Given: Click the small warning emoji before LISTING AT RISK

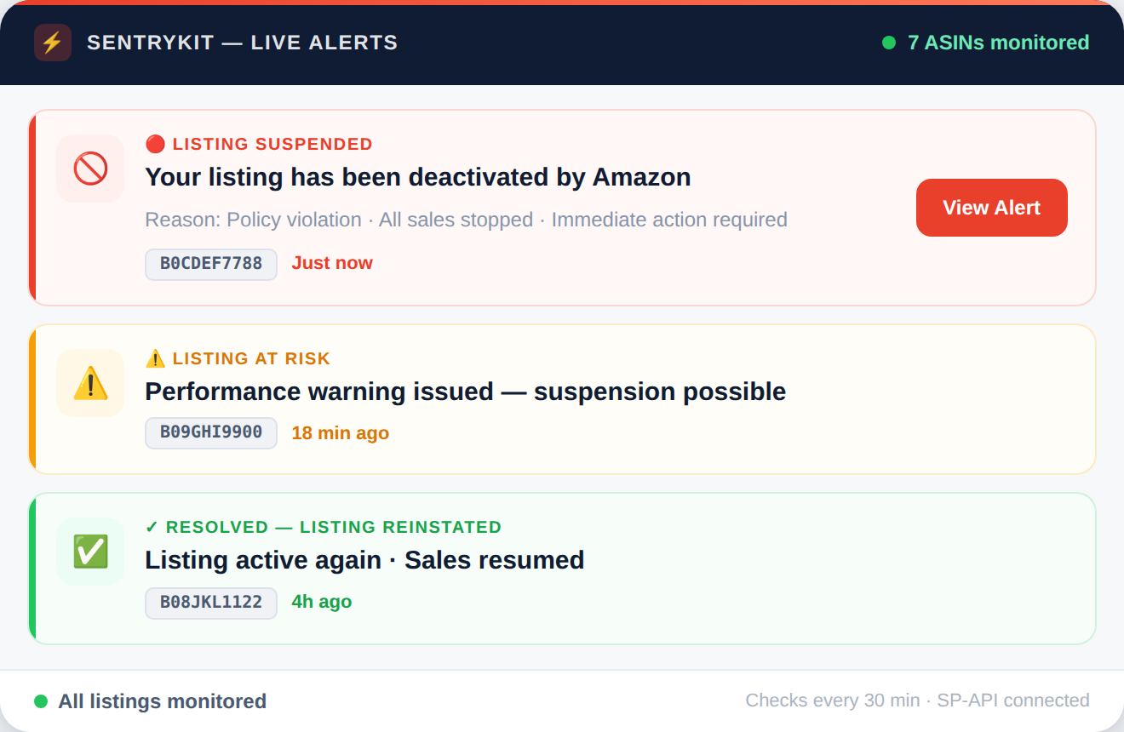Looking at the screenshot, I should pos(155,358).
